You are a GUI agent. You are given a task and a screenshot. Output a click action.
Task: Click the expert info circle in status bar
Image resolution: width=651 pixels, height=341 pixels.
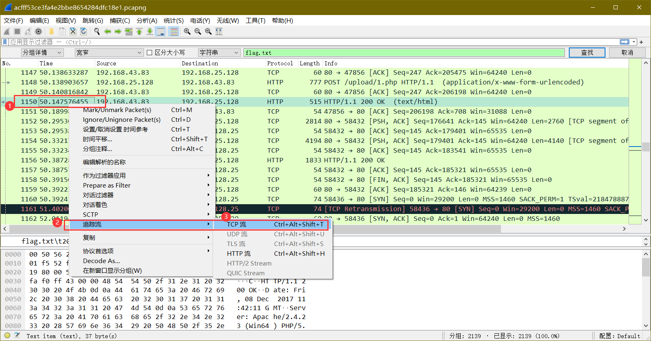click(7, 335)
